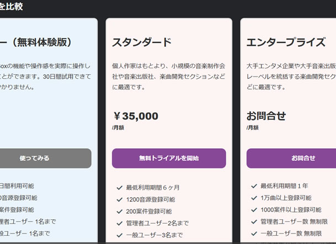Click checkmark beside 一般ユーザー数 無制限
This screenshot has width=336, height=244.
[254, 234]
